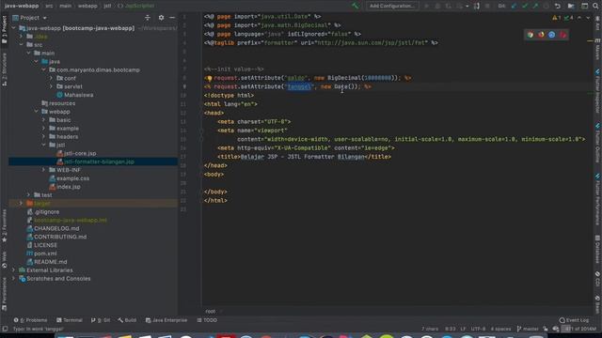Toggle tool window bars icon in bottom-left corner

pos(5,329)
